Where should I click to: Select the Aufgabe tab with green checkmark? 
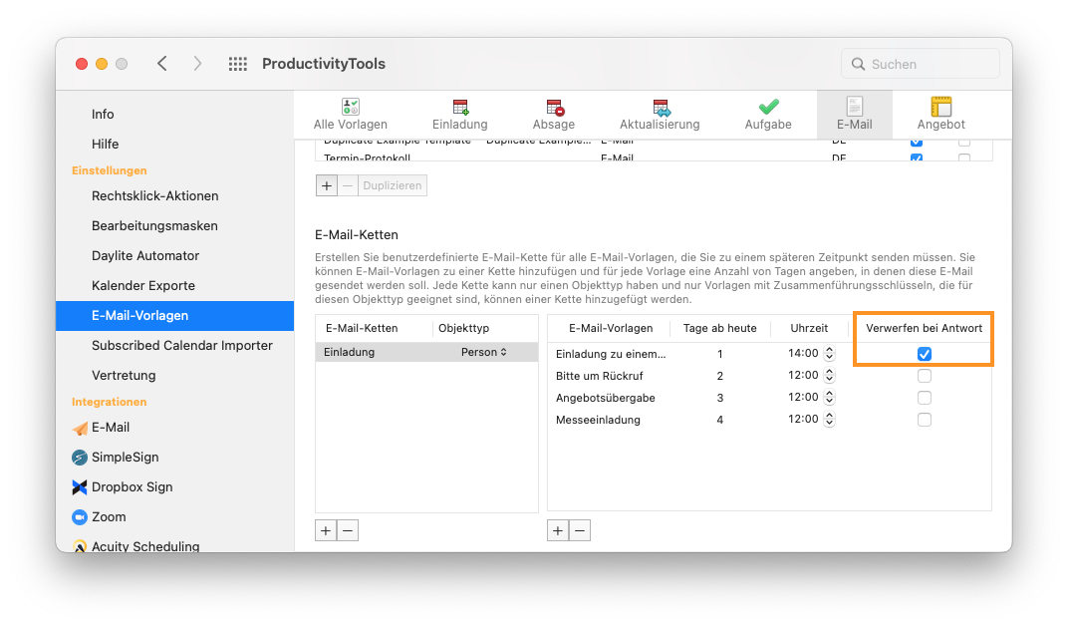767,115
